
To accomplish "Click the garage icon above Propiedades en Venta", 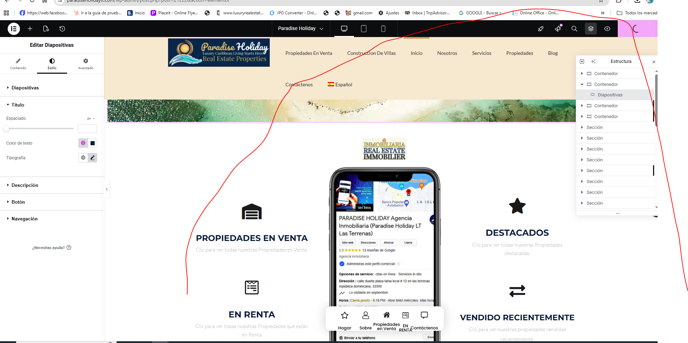I will pos(252,211).
